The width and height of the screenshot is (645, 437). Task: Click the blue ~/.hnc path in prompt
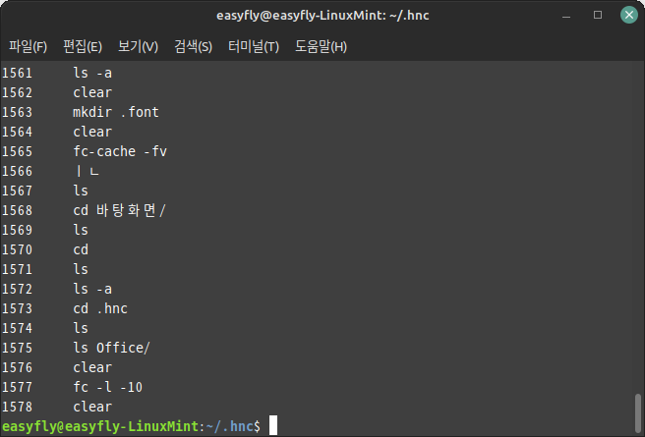click(x=229, y=426)
